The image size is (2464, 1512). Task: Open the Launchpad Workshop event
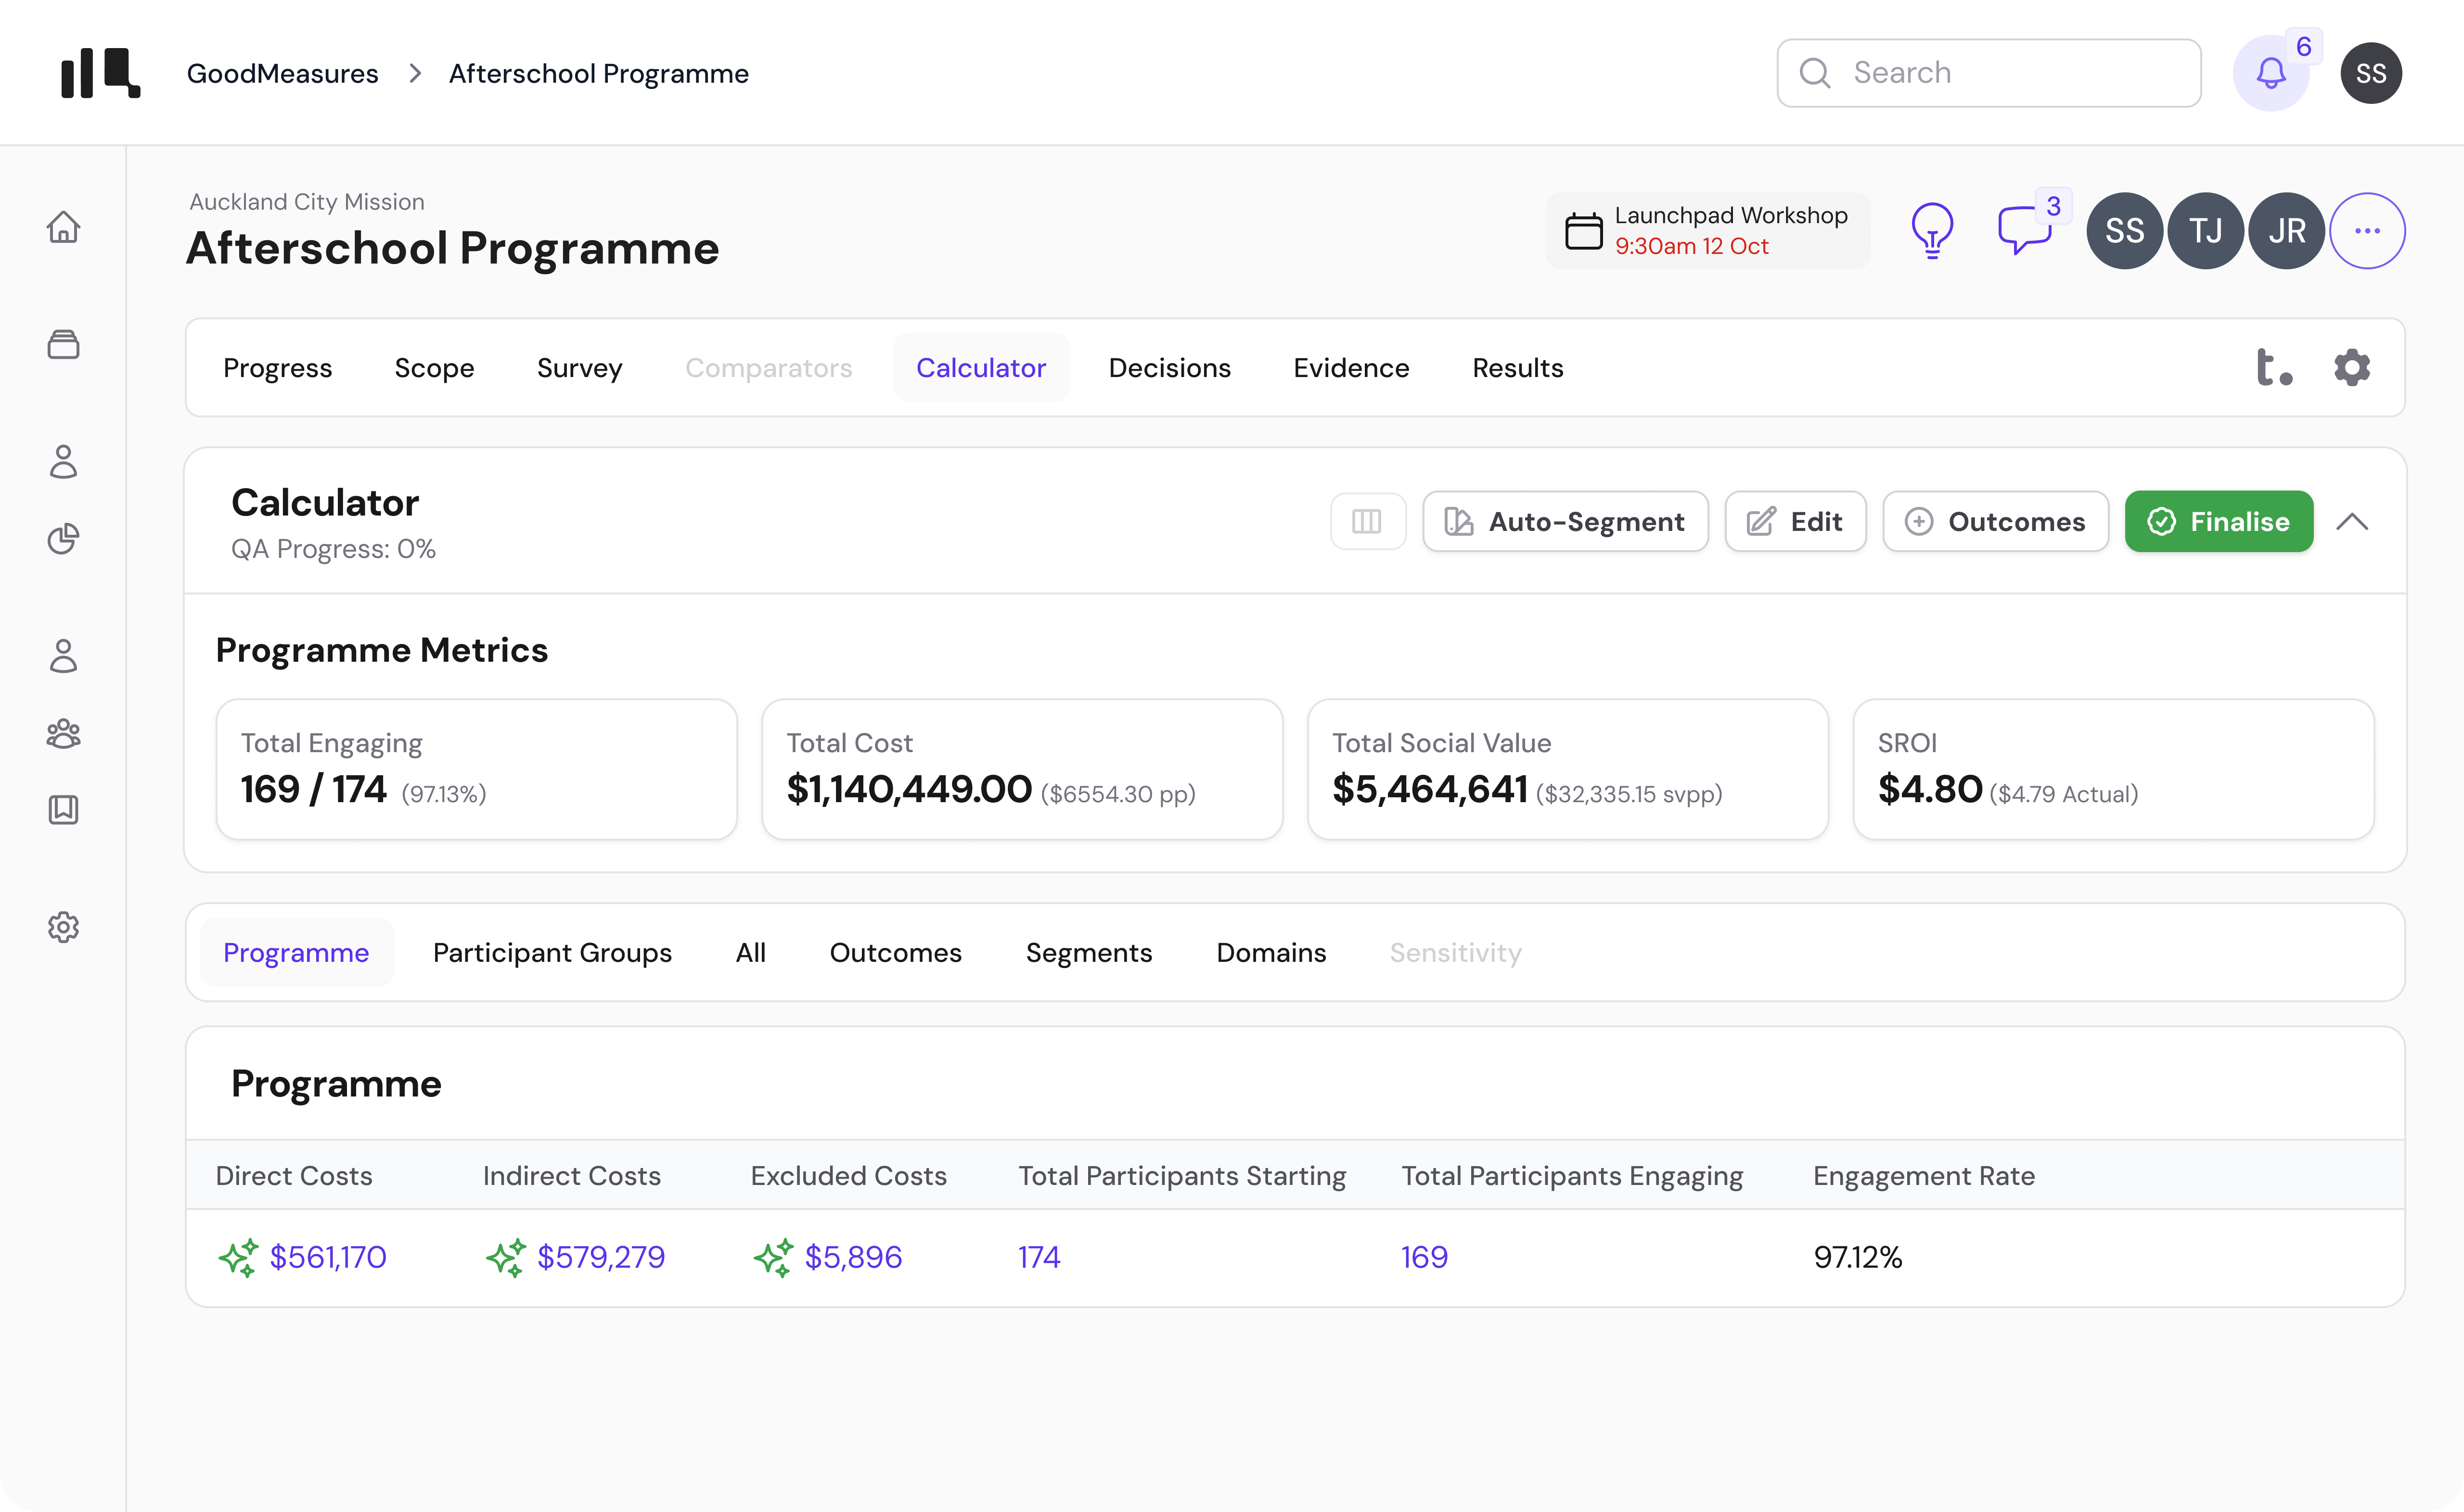click(x=1707, y=231)
